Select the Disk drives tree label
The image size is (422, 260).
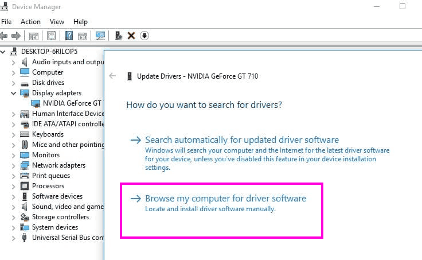tap(48, 83)
